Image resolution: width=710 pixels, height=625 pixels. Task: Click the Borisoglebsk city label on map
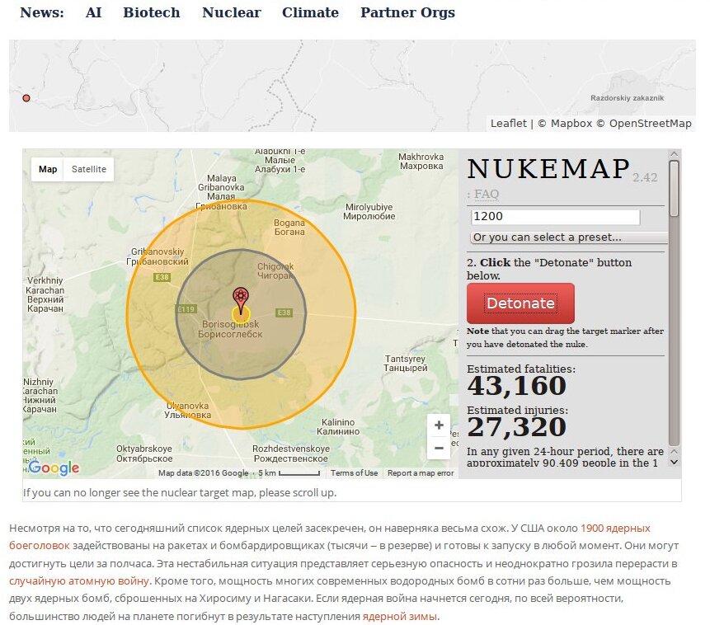coord(230,329)
